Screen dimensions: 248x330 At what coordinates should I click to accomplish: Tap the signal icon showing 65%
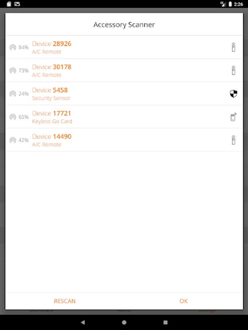(12, 117)
